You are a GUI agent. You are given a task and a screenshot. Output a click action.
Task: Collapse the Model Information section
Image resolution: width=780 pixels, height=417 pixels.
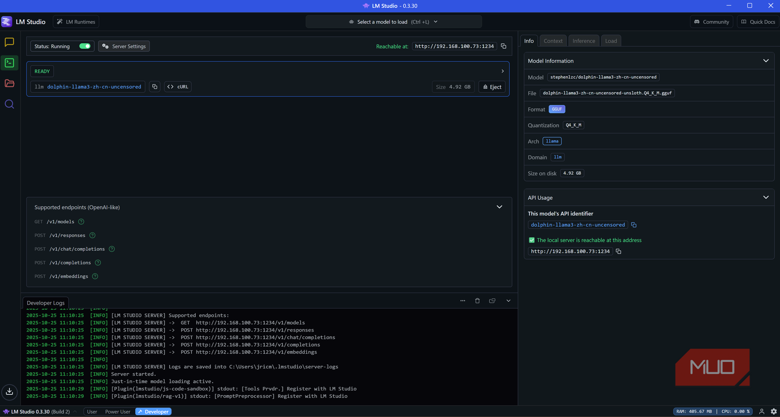click(766, 61)
